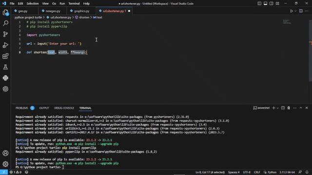This screenshot has width=312, height=175.
Task: Toggle bottom panel layout icon
Action: point(265,3)
